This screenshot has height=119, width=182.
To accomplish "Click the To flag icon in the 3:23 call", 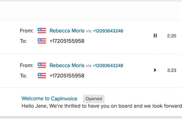I will (x=42, y=76).
